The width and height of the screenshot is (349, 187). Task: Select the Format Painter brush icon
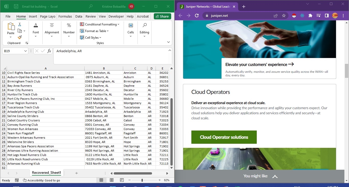coord(20,37)
